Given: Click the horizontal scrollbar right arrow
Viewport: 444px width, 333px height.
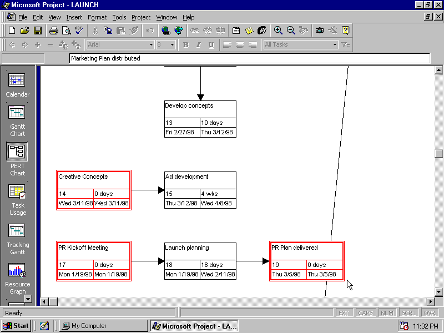Looking at the screenshot, I should (431, 301).
